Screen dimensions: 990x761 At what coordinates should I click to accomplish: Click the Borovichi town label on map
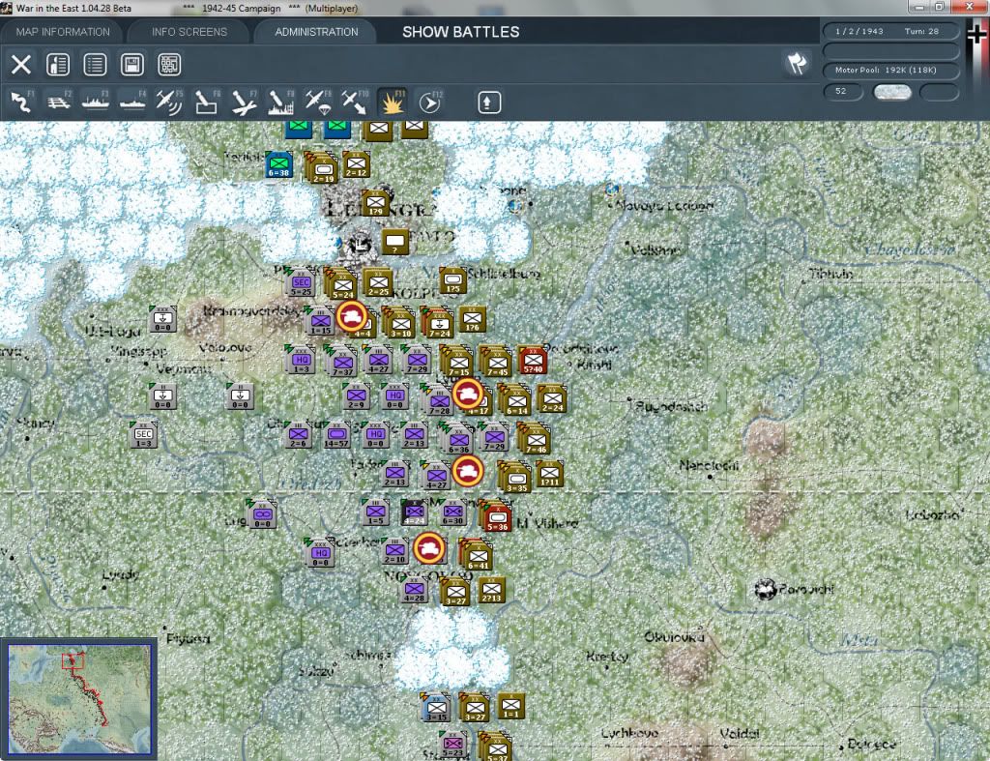click(806, 589)
